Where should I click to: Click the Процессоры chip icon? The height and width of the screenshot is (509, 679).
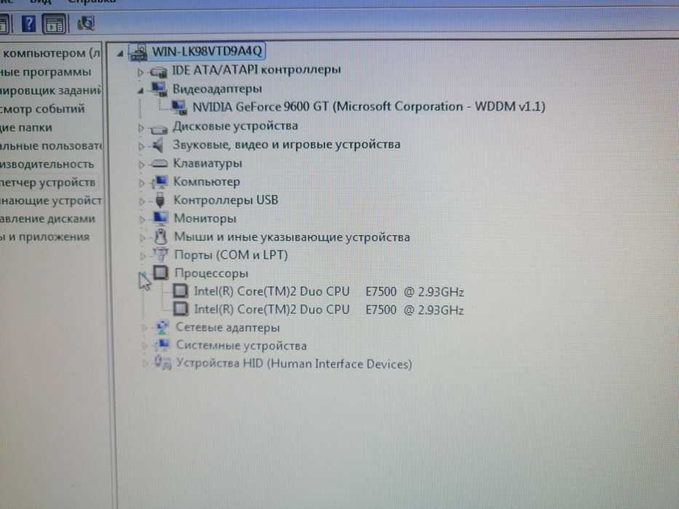click(x=161, y=272)
